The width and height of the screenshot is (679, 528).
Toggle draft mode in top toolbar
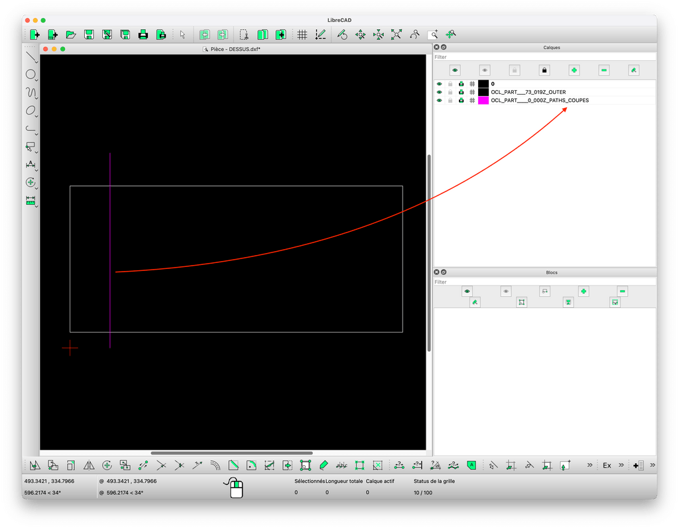320,34
